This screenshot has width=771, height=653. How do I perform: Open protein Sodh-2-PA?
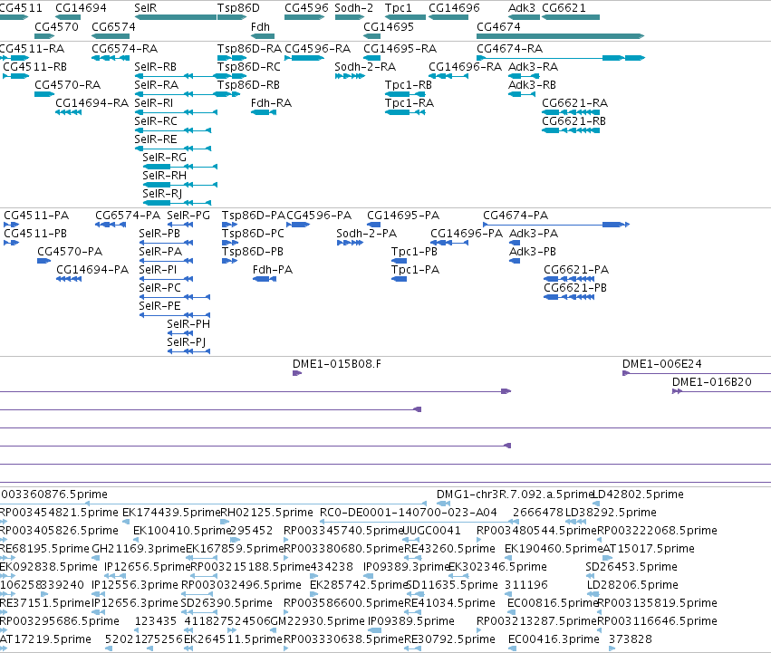click(x=350, y=243)
